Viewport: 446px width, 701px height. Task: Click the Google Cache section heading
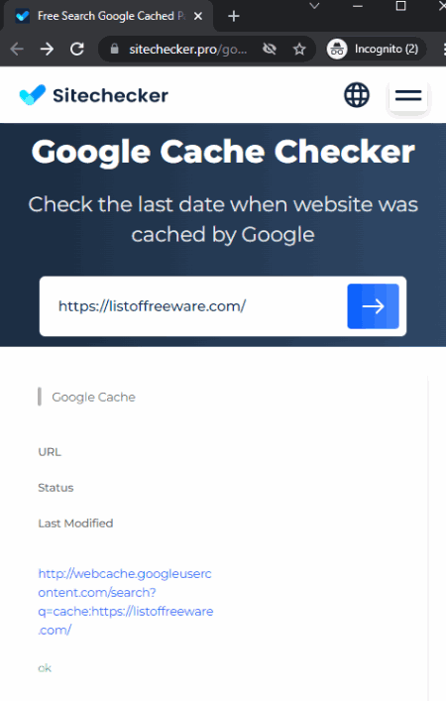coord(93,397)
